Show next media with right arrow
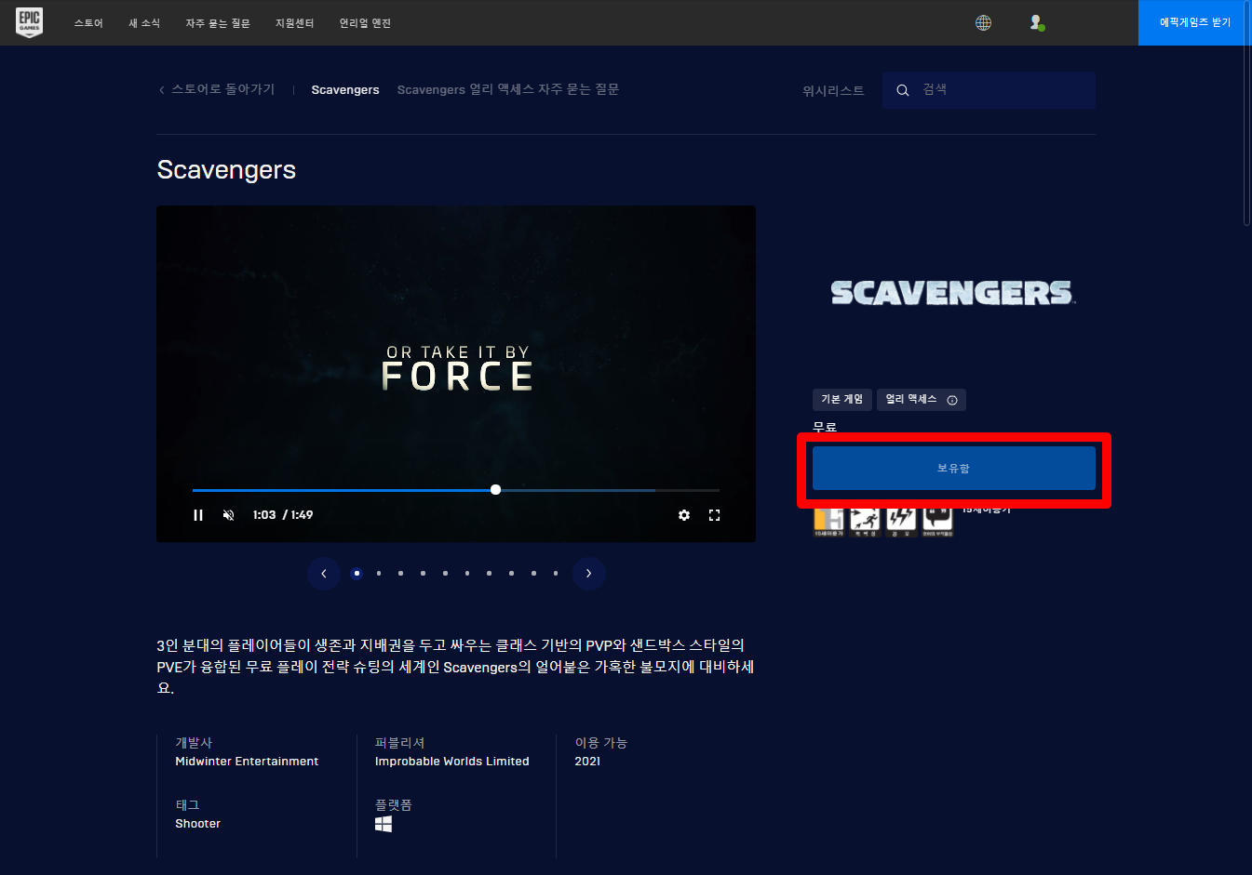Screen dimensions: 1252x875 tap(588, 574)
